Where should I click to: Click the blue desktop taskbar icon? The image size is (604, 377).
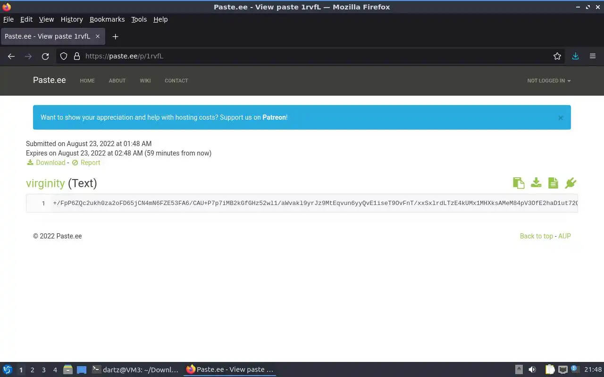coord(82,370)
